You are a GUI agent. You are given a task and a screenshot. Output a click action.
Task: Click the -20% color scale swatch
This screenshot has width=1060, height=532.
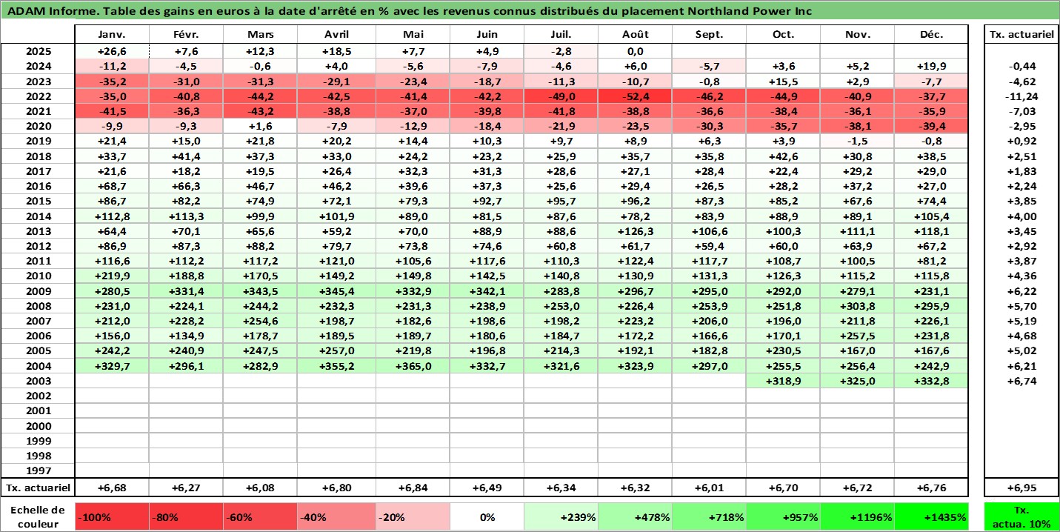413,516
